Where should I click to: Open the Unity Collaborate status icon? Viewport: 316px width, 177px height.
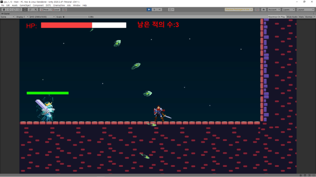pyautogui.click(x=257, y=9)
